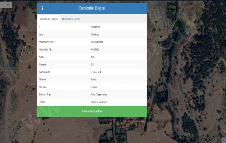Close the Öznitelik Bilgisi dialog

142,8
